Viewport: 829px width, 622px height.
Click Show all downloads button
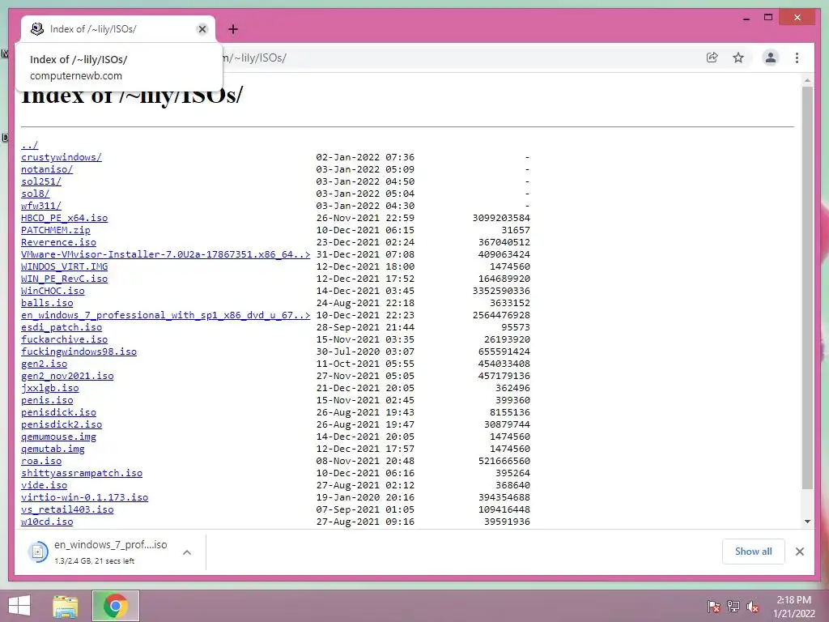pos(754,552)
